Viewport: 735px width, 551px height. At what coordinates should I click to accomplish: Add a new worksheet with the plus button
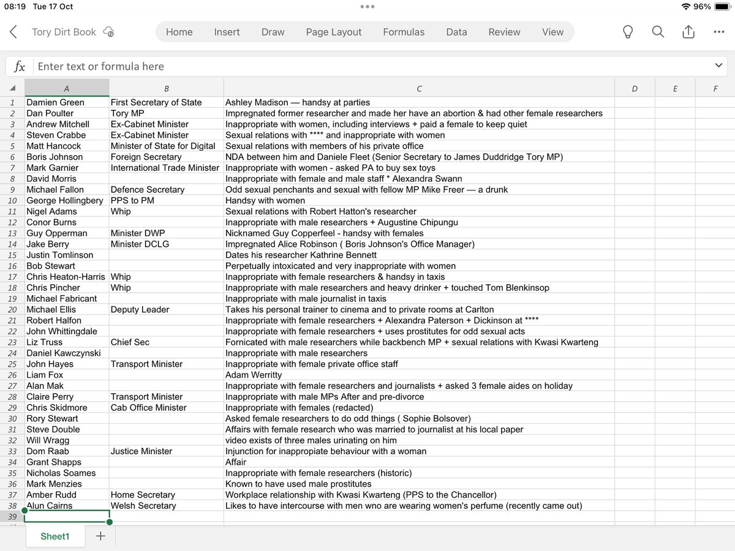click(x=99, y=536)
